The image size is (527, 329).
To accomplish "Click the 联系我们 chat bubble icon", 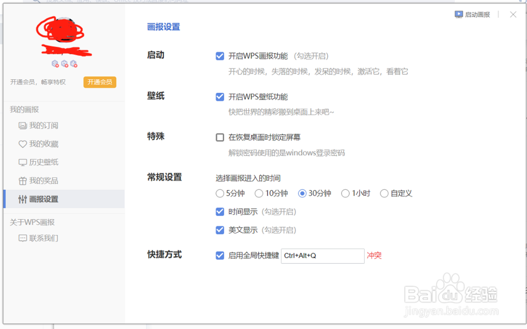I will [23, 238].
